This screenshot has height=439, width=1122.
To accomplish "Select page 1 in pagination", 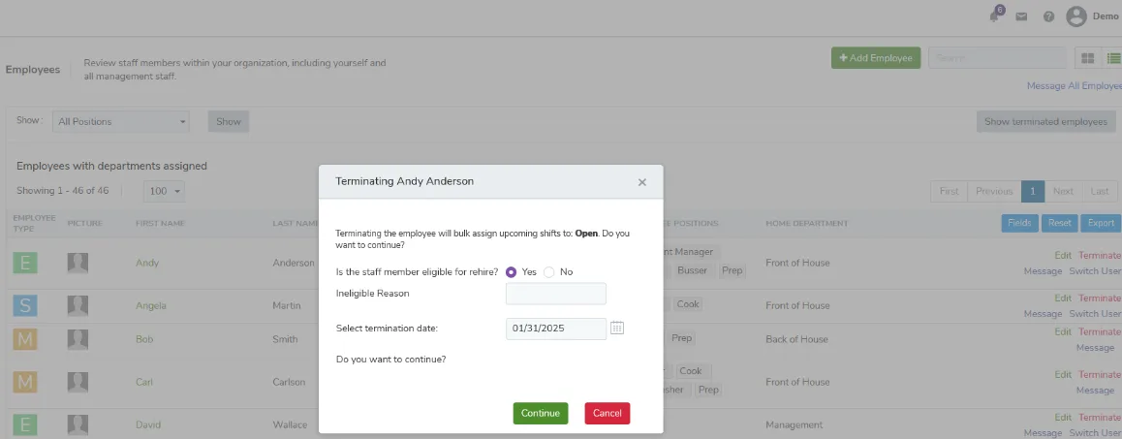I will (x=1033, y=191).
